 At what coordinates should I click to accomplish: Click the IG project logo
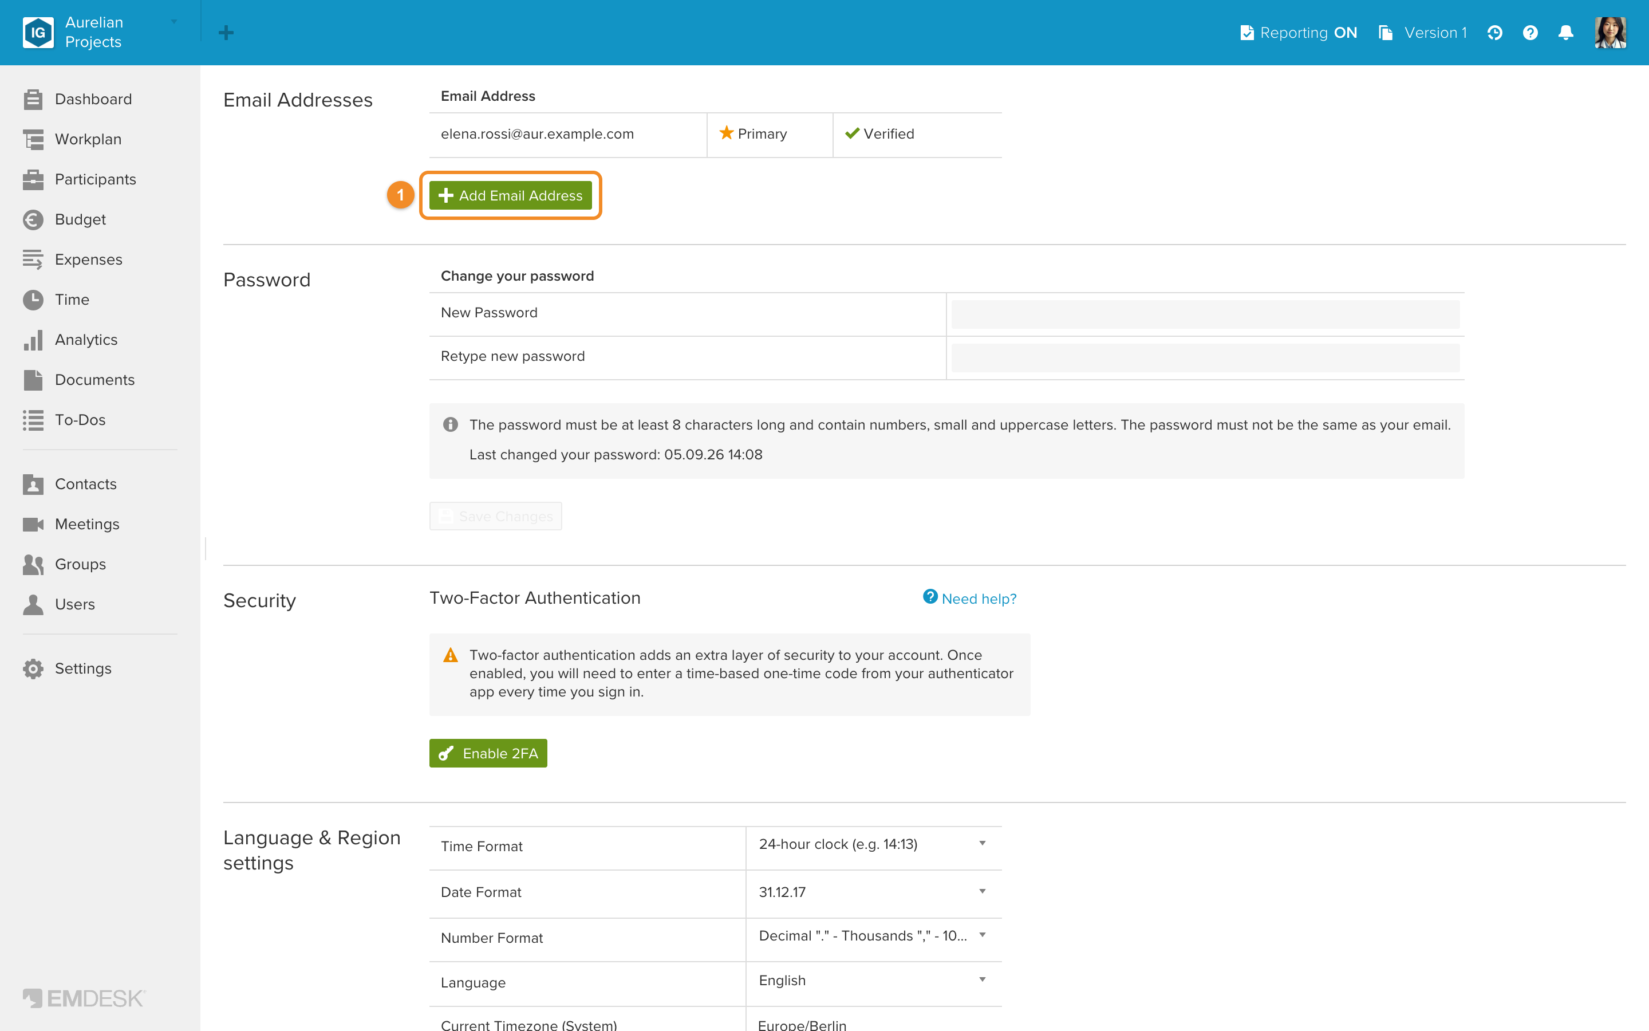coord(38,32)
